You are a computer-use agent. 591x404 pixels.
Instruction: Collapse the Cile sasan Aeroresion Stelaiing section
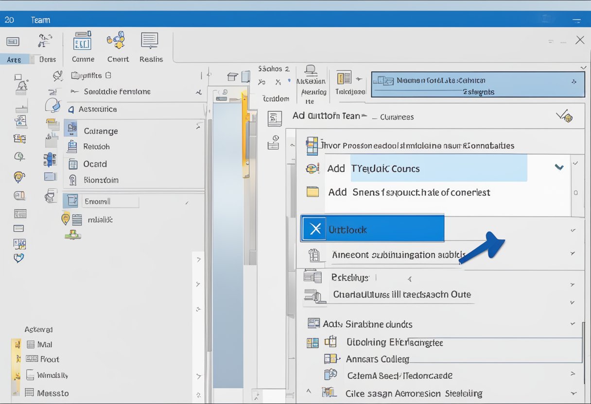[573, 393]
